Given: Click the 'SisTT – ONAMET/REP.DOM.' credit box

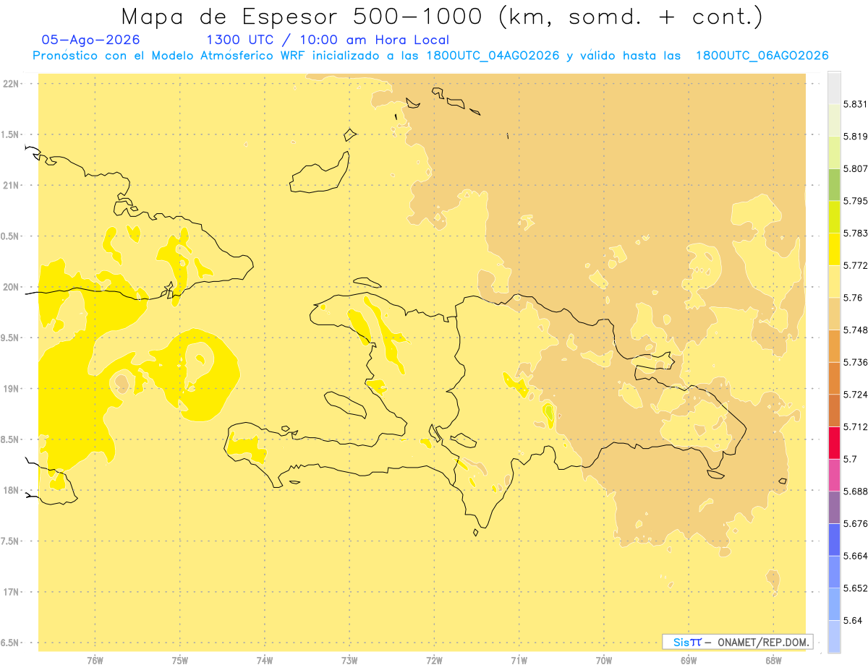Looking at the screenshot, I should (x=738, y=642).
